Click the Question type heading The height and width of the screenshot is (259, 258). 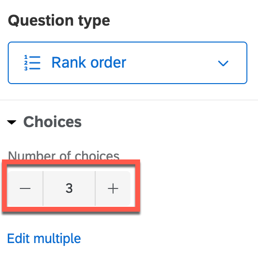tap(59, 21)
